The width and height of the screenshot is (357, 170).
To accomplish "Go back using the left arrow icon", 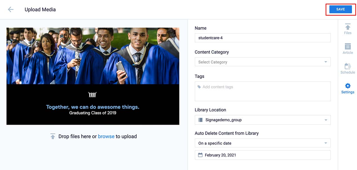I will [x=11, y=10].
